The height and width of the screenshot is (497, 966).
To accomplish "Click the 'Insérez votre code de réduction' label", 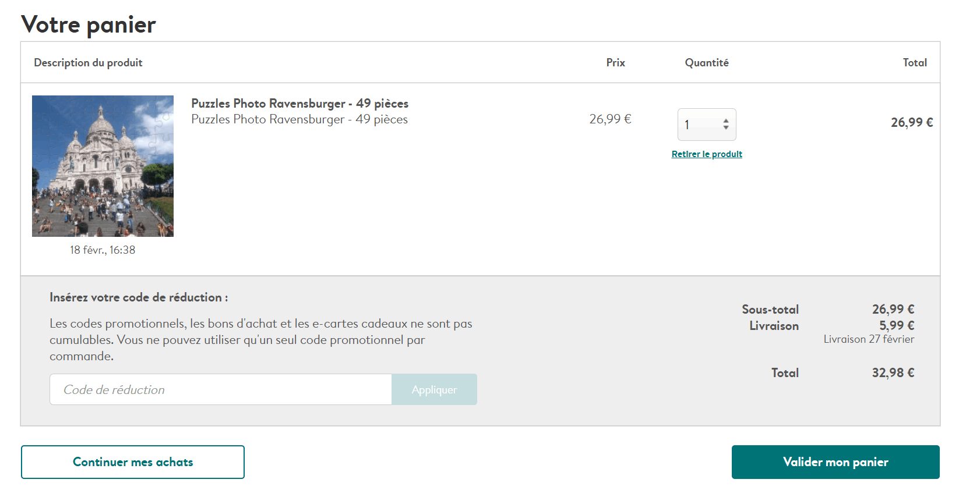I will coord(139,297).
